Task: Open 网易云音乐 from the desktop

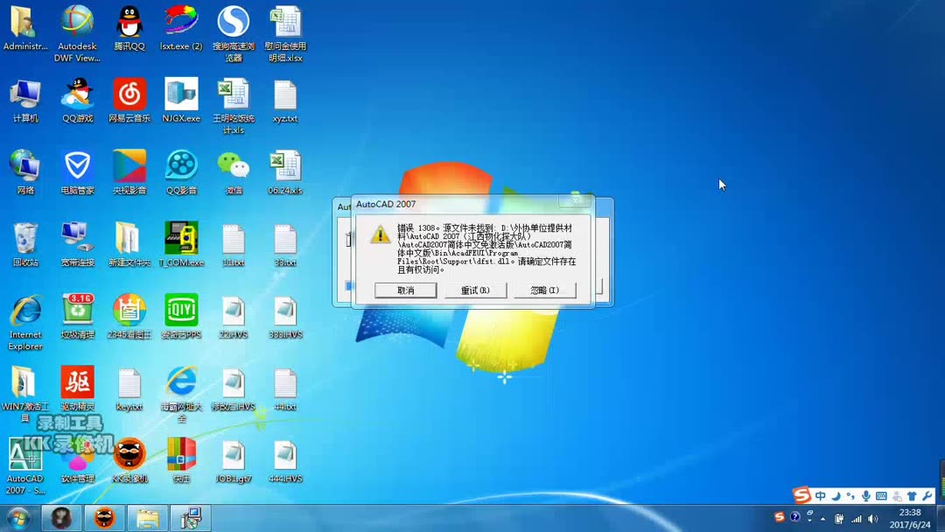Action: point(129,96)
